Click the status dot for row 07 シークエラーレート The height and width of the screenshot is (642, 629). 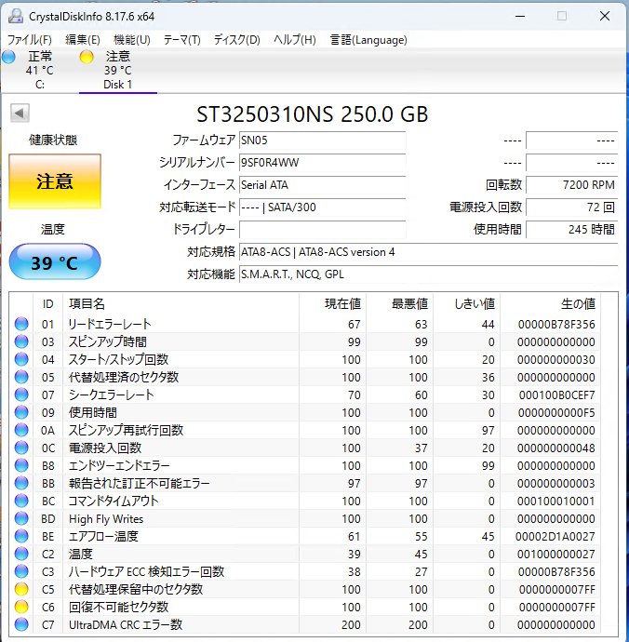coord(21,395)
